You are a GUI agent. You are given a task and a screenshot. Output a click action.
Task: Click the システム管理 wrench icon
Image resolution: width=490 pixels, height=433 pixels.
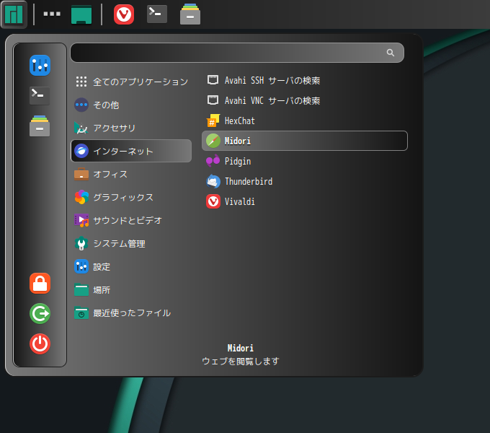pos(81,243)
